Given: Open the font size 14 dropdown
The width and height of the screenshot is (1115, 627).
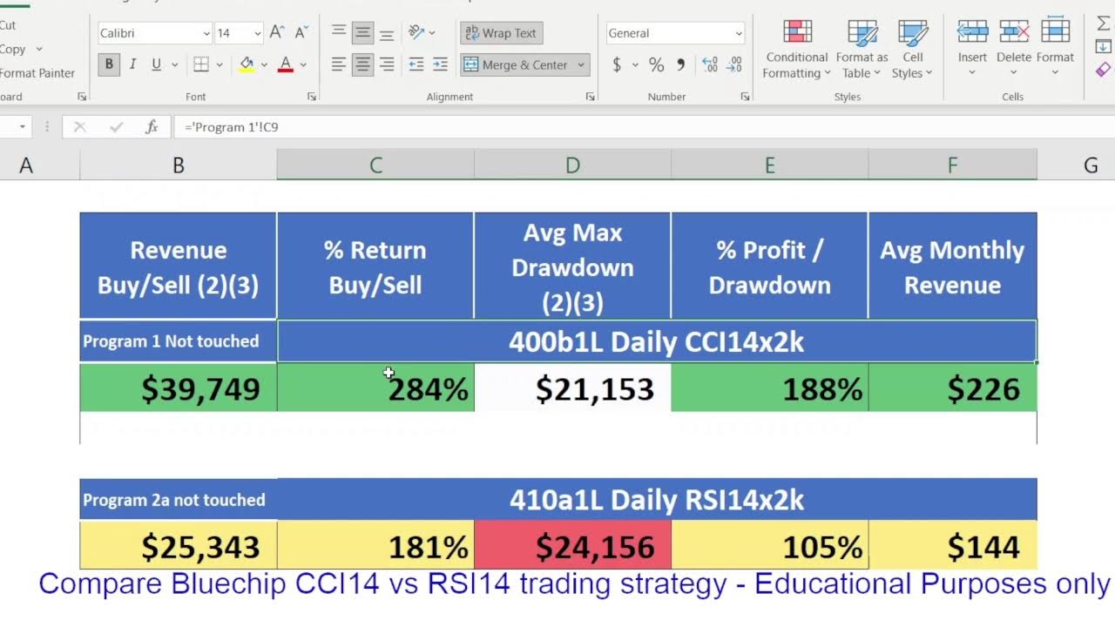Looking at the screenshot, I should coord(258,33).
